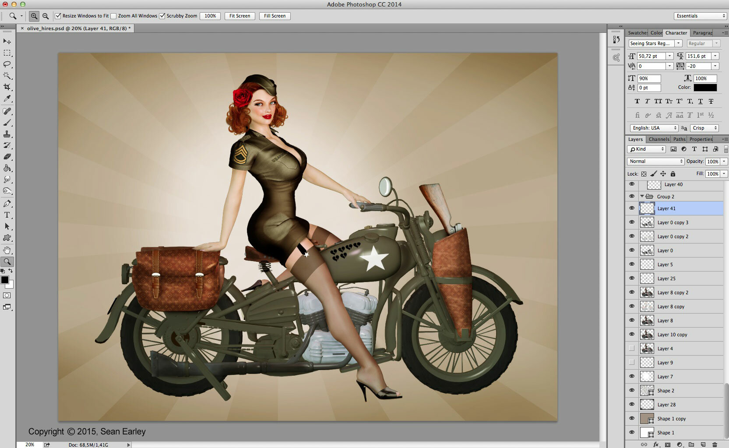The width and height of the screenshot is (729, 448).
Task: Click the Fit Screen button
Action: tap(240, 16)
